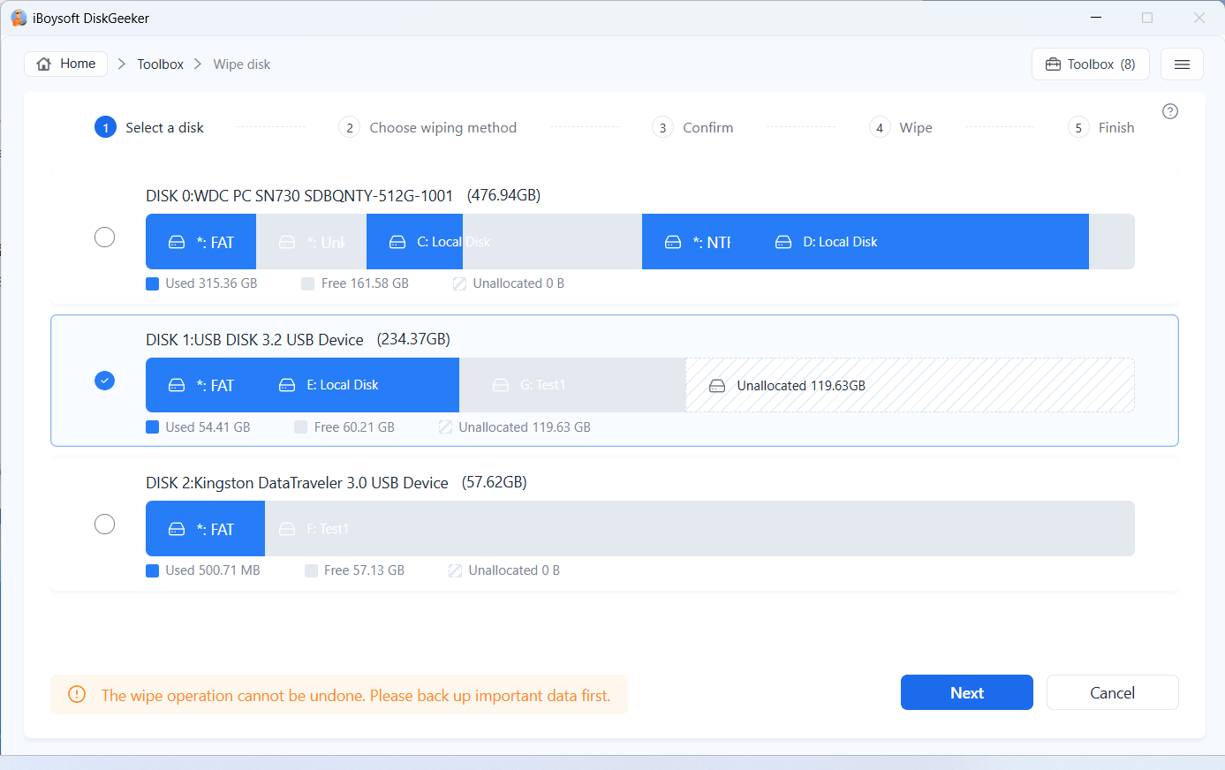
Task: Select Disk 0's greyed Unk partition block
Action: pyautogui.click(x=311, y=242)
